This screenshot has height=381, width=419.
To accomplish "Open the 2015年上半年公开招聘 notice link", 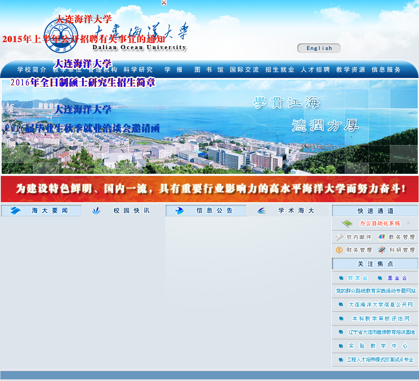I will tap(84, 39).
